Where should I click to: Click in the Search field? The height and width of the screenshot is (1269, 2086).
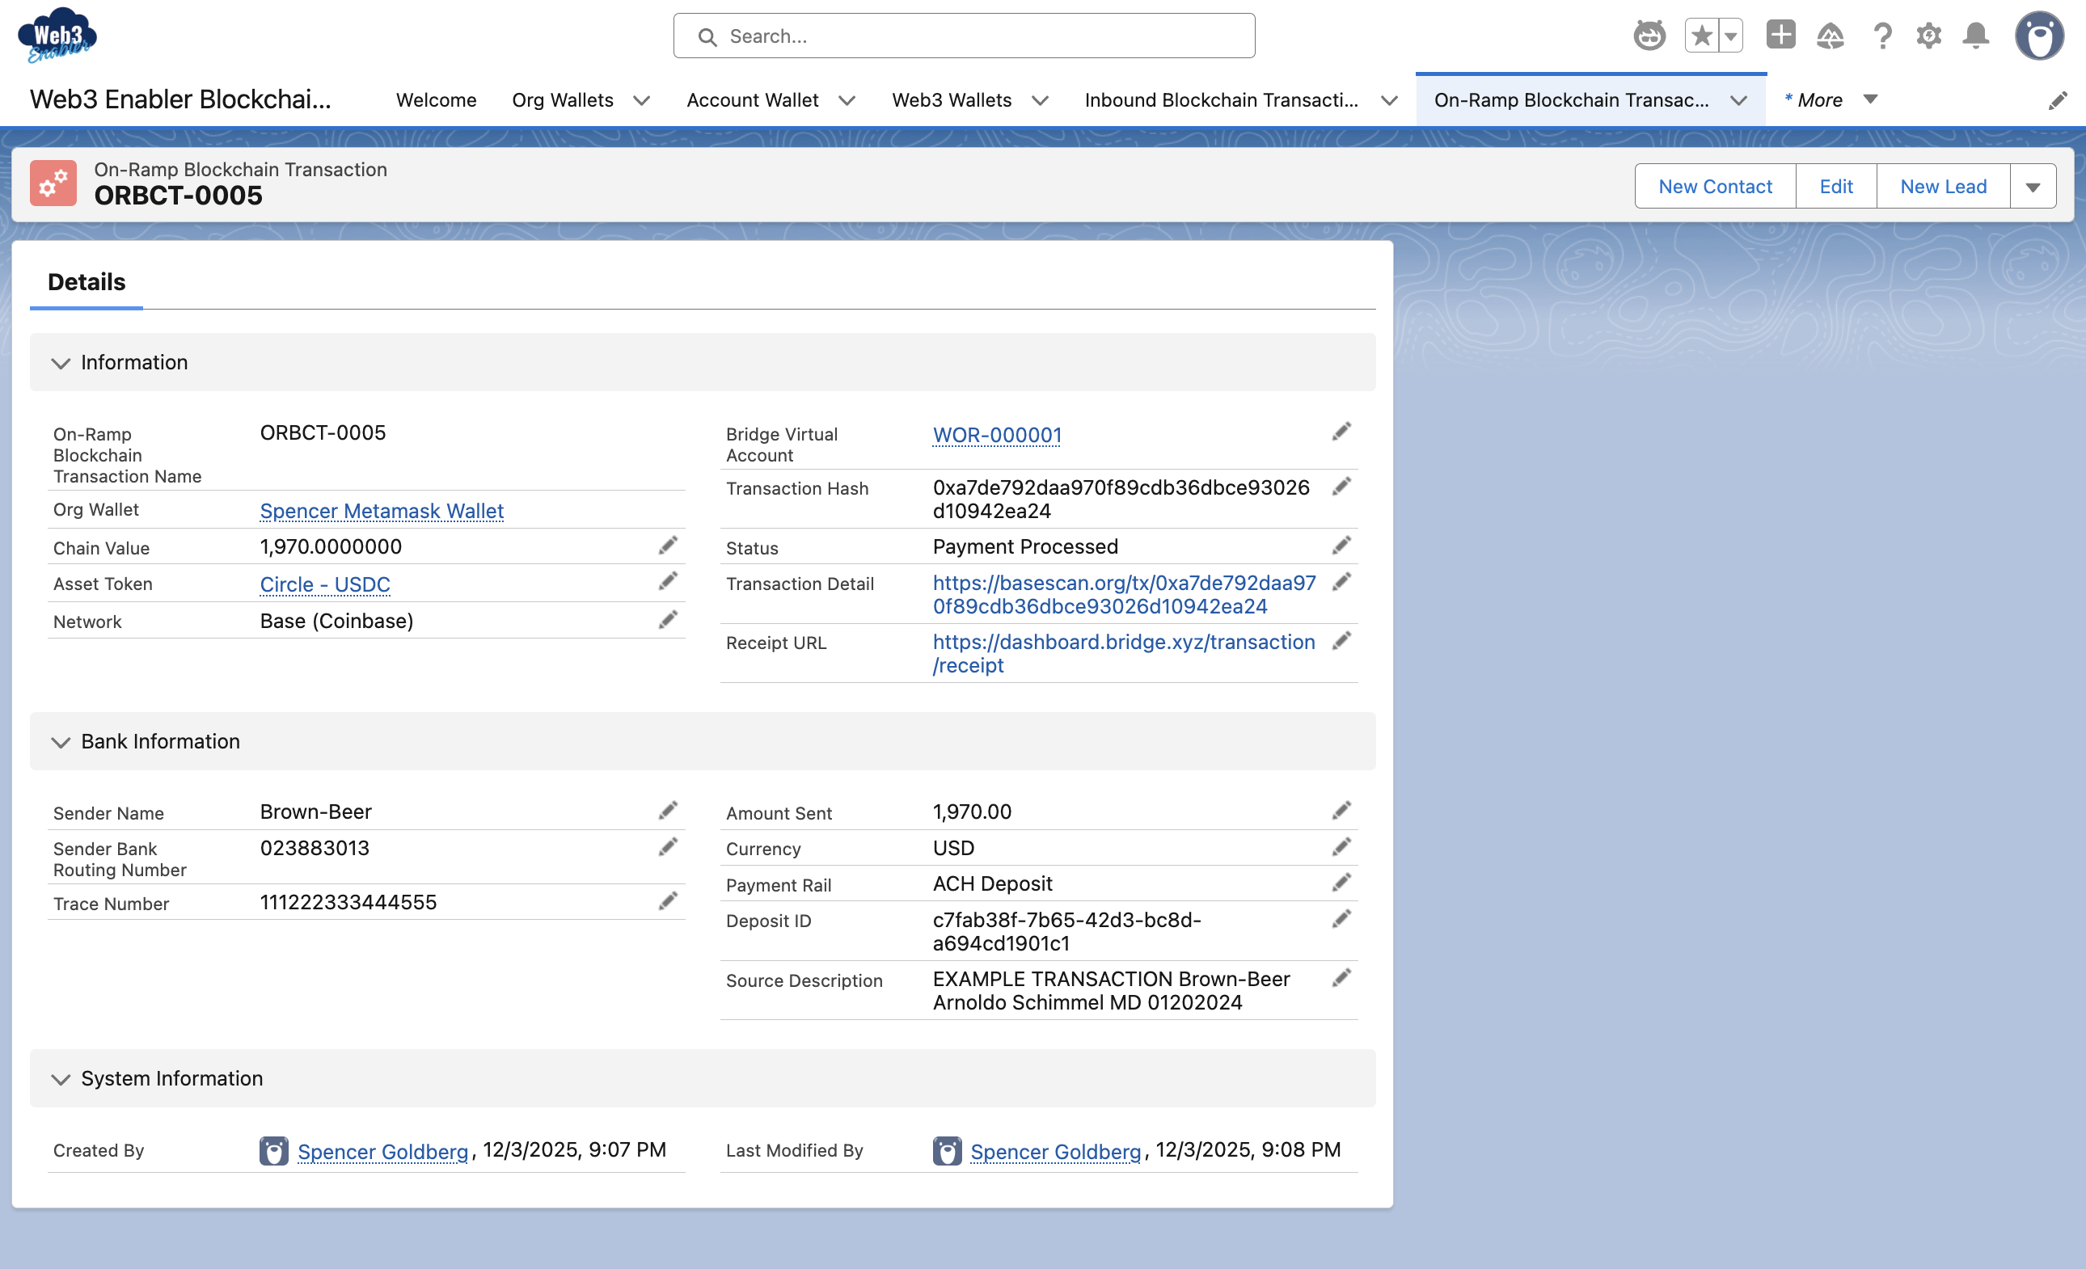pos(963,36)
